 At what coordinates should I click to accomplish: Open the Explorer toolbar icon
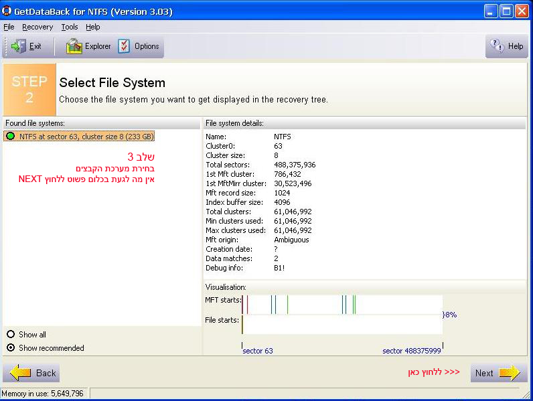point(74,46)
